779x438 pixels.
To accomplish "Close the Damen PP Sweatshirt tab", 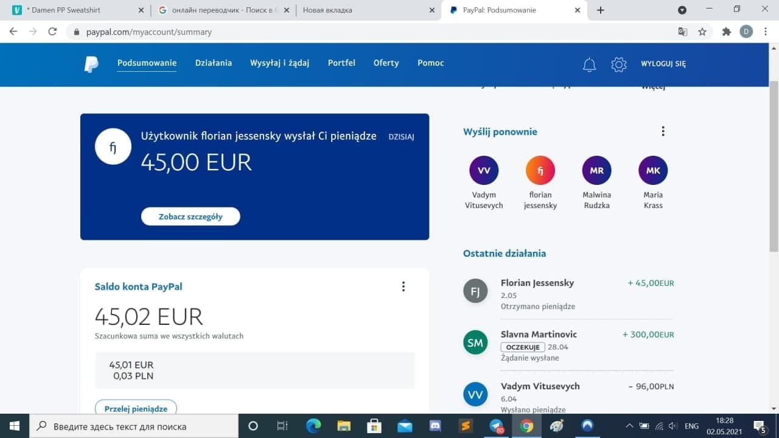I will [141, 10].
